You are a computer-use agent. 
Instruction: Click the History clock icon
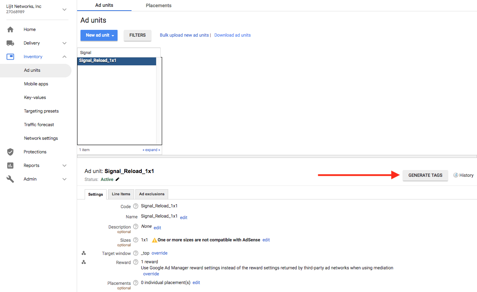click(456, 175)
